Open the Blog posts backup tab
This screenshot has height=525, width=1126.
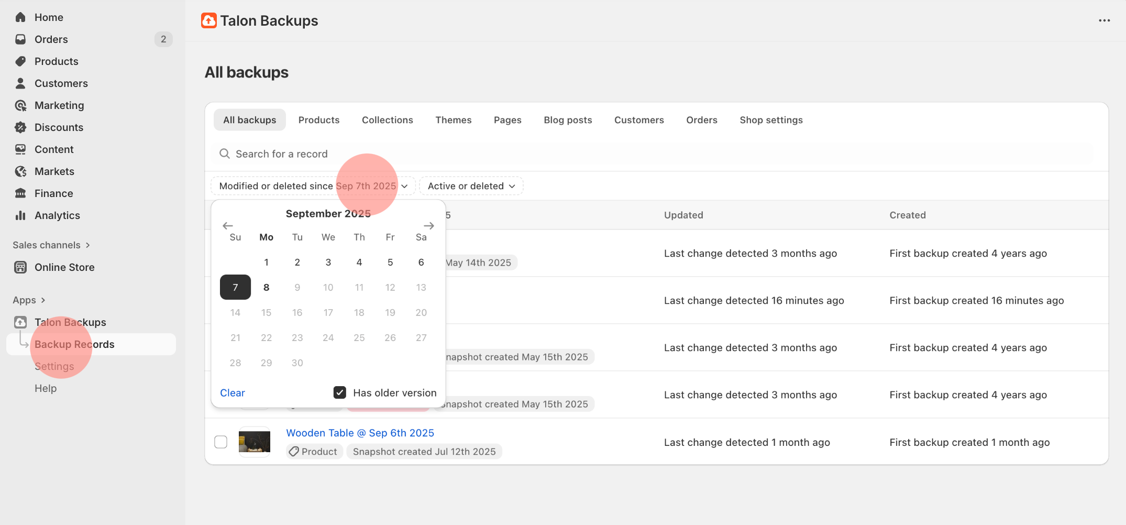click(x=568, y=119)
